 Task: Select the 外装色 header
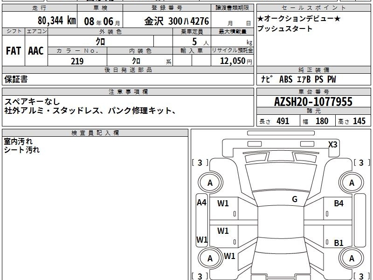point(110,31)
